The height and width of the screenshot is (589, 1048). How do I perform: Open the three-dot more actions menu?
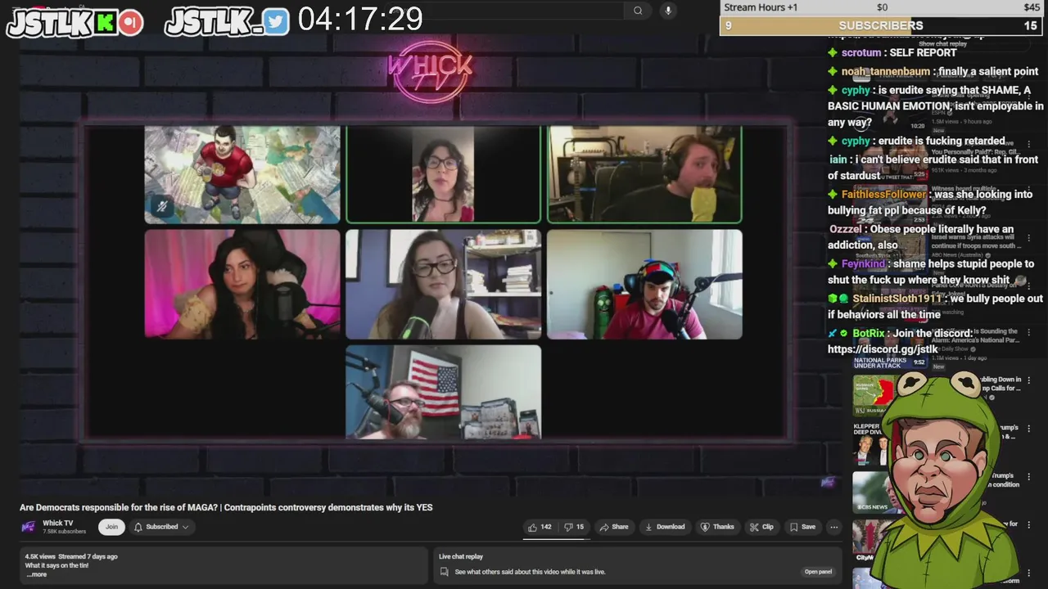[x=833, y=527]
